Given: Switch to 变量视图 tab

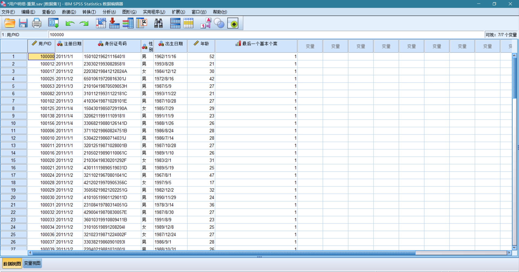Looking at the screenshot, I should pos(32,263).
